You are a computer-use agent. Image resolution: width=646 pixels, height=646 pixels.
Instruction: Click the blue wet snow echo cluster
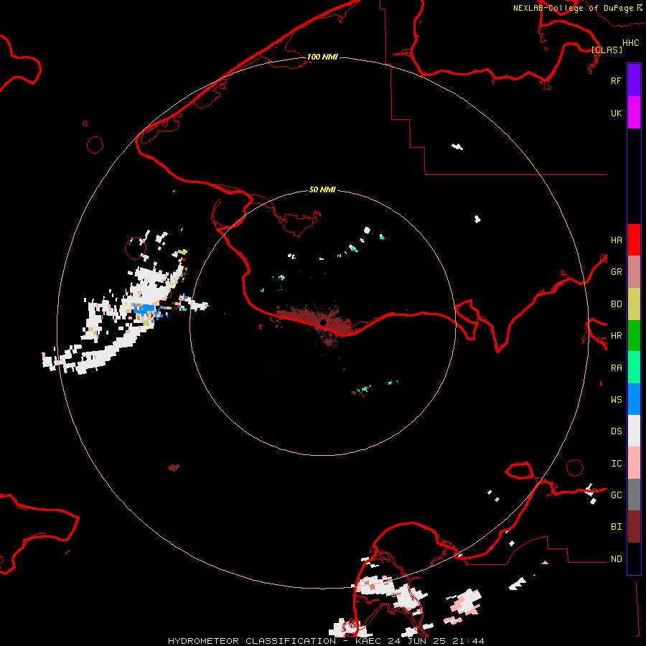pos(145,309)
